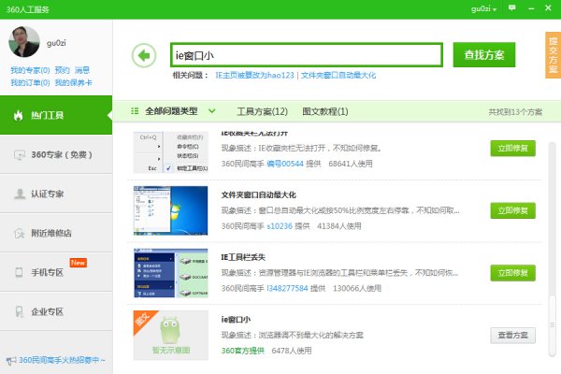
Task: Click the green back arrow icon
Action: tap(143, 55)
